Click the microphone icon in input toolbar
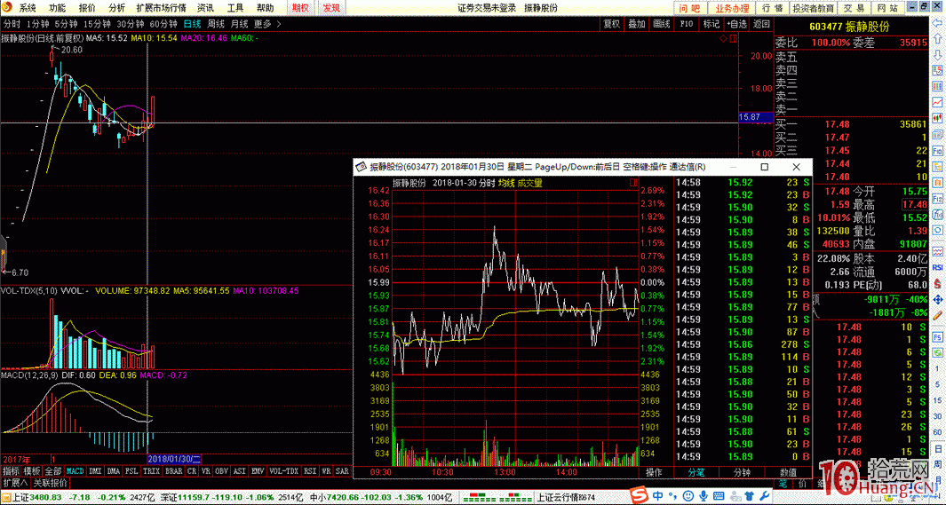The image size is (946, 505). tap(704, 496)
